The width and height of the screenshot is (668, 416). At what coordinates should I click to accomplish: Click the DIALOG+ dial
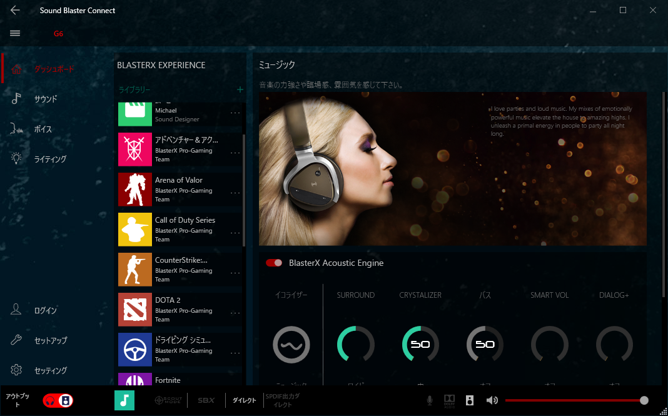(x=614, y=345)
